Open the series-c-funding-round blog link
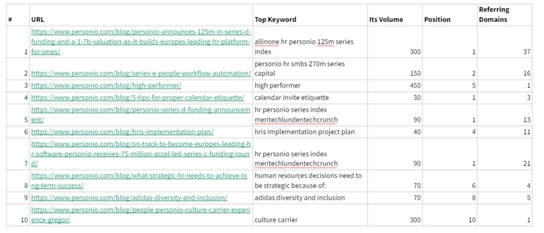The image size is (544, 233). click(141, 154)
